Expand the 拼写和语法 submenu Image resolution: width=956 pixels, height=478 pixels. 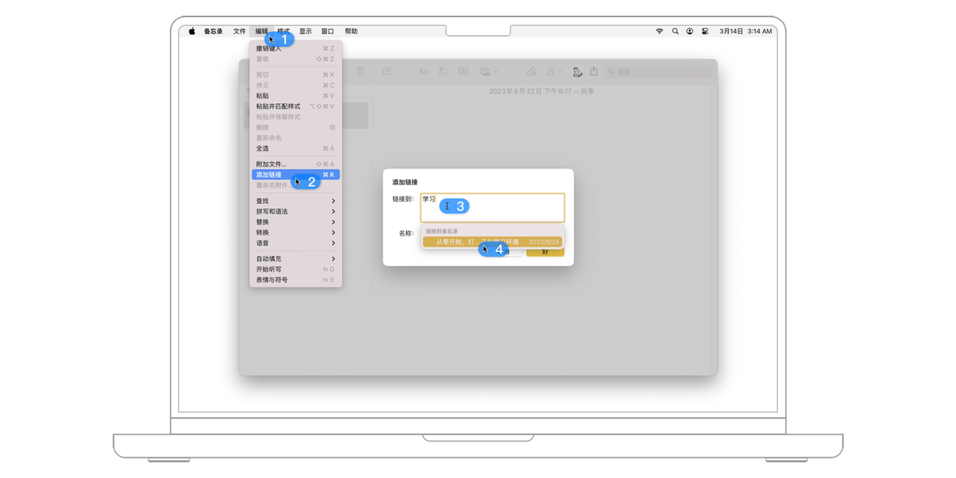pyautogui.click(x=295, y=212)
